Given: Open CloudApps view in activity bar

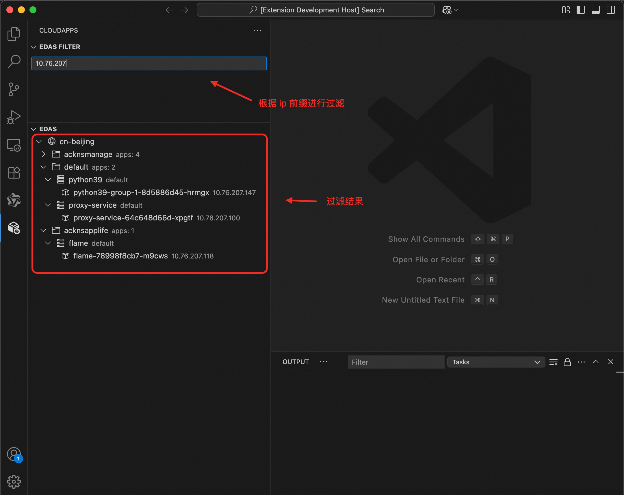Looking at the screenshot, I should coord(14,228).
